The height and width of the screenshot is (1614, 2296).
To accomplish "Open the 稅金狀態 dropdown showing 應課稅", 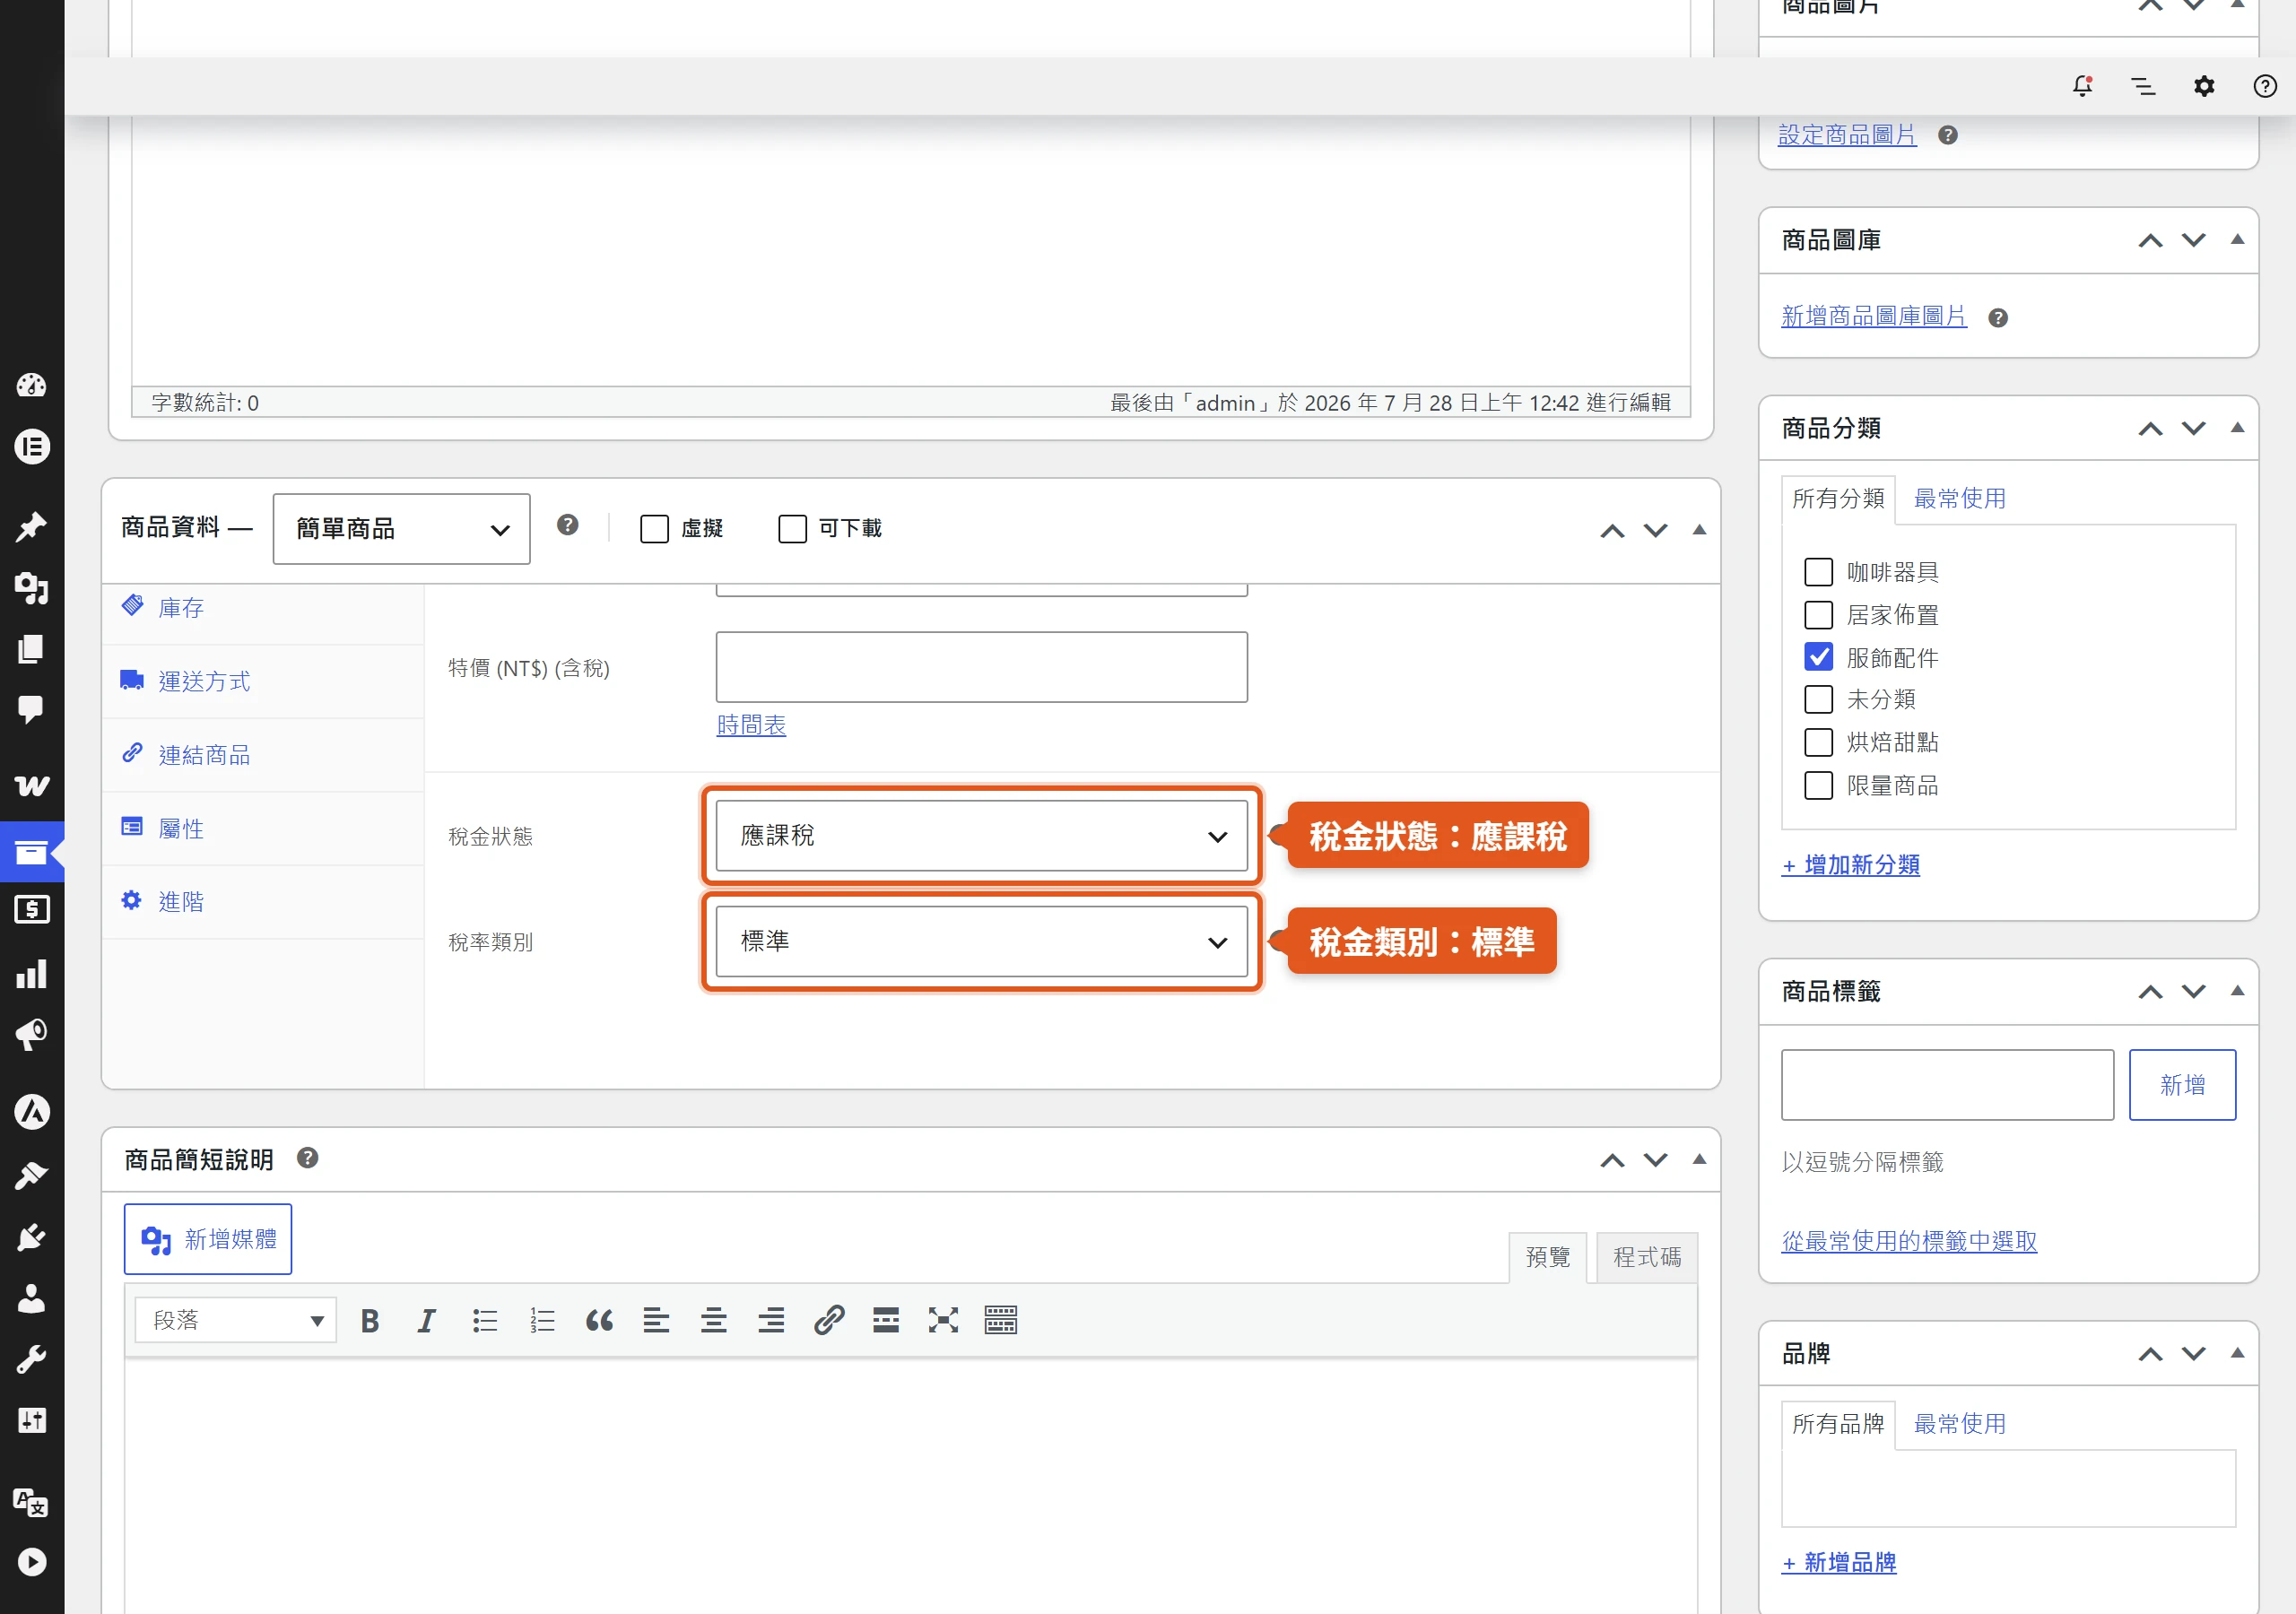I will tap(981, 836).
